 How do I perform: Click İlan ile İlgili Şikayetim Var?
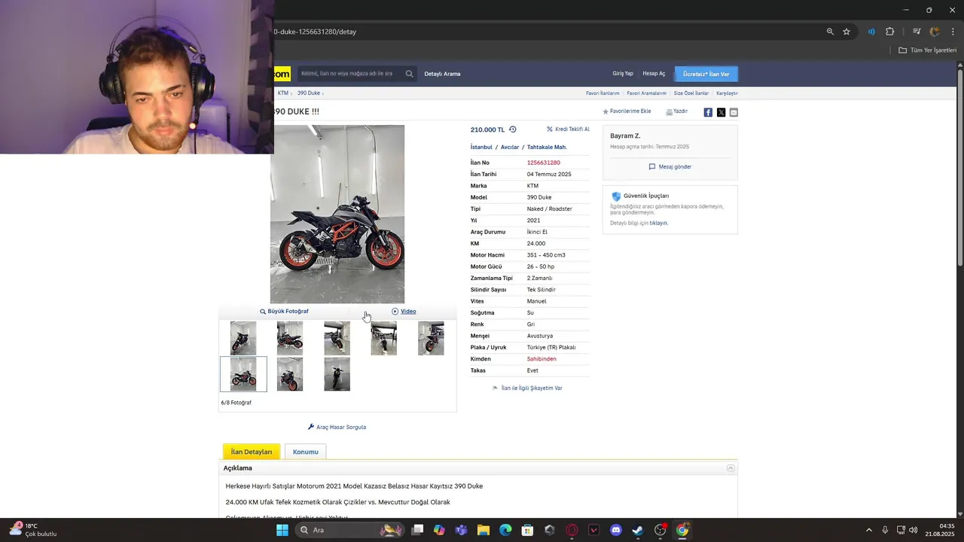pos(527,388)
